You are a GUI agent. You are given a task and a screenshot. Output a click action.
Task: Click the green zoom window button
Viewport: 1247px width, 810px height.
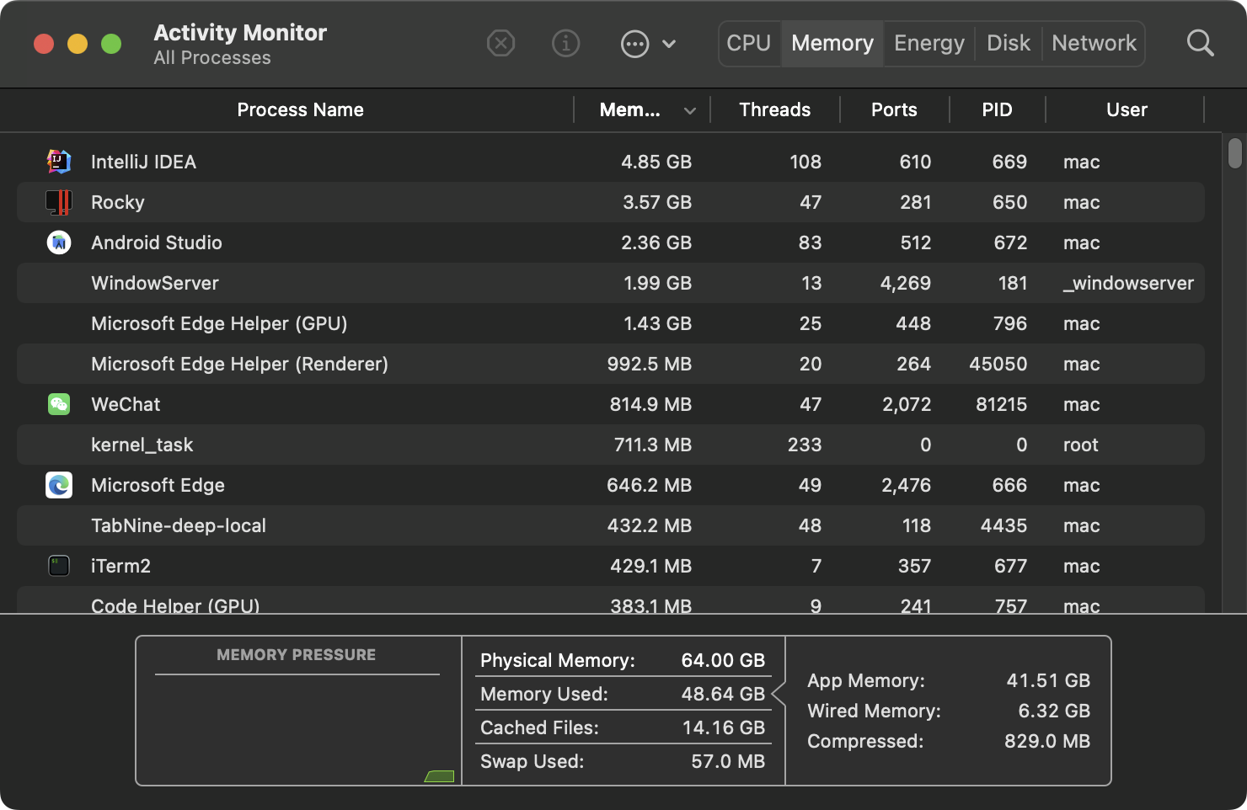(111, 44)
